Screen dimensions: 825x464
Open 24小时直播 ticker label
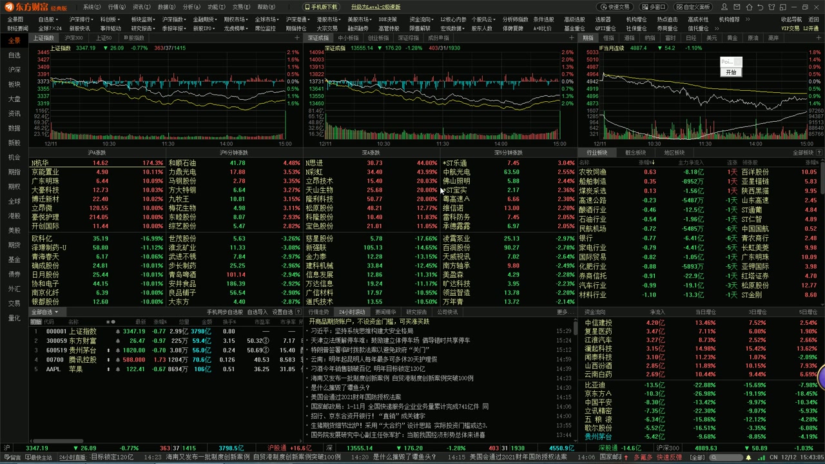pos(72,458)
